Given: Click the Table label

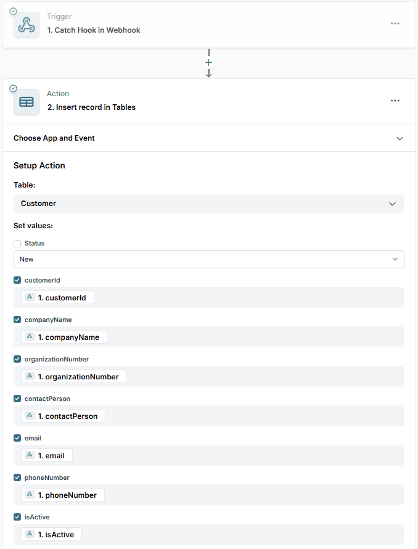Looking at the screenshot, I should pyautogui.click(x=25, y=185).
